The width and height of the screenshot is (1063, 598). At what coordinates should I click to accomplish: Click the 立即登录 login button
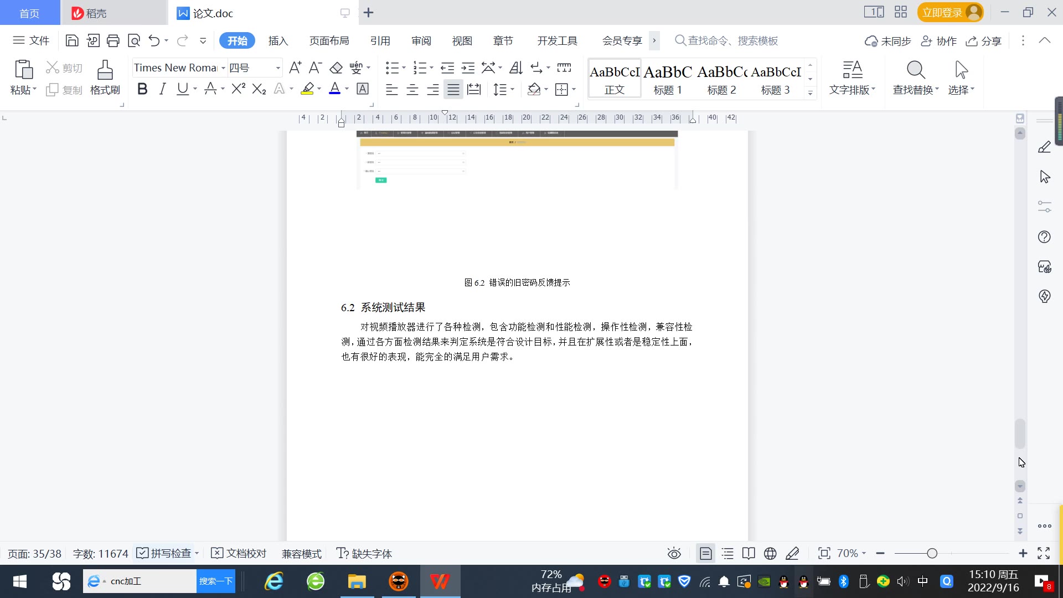coord(942,13)
